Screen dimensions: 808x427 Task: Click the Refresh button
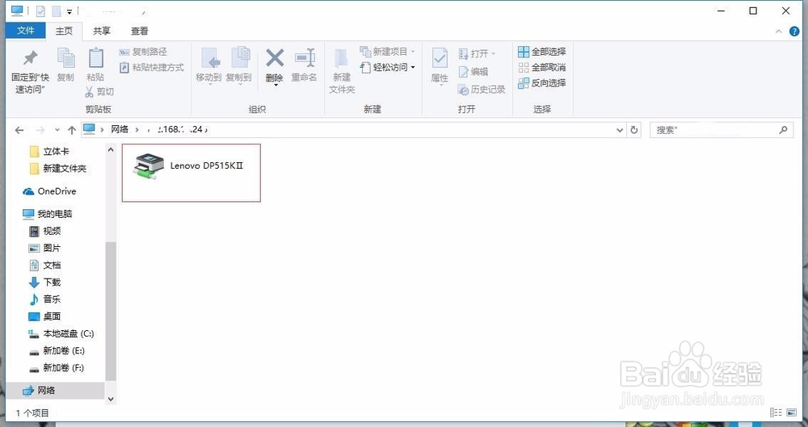tap(634, 130)
